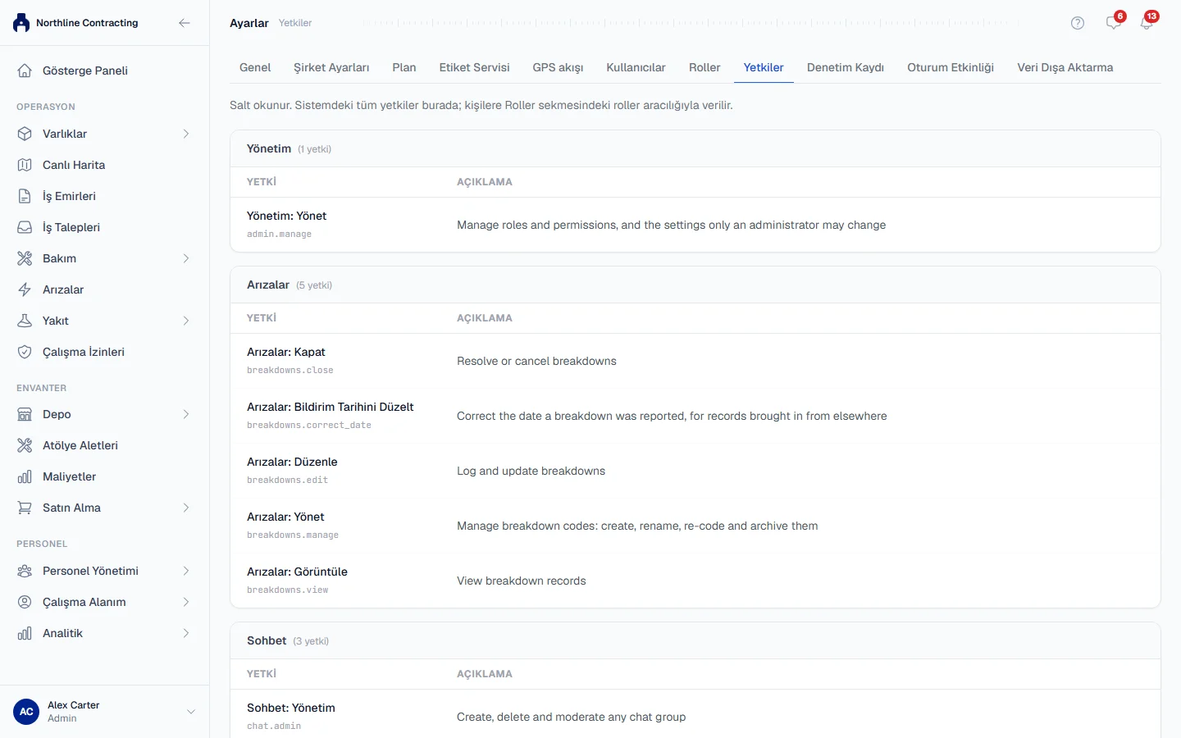Click the Personel Yönetimi people icon

tap(25, 571)
